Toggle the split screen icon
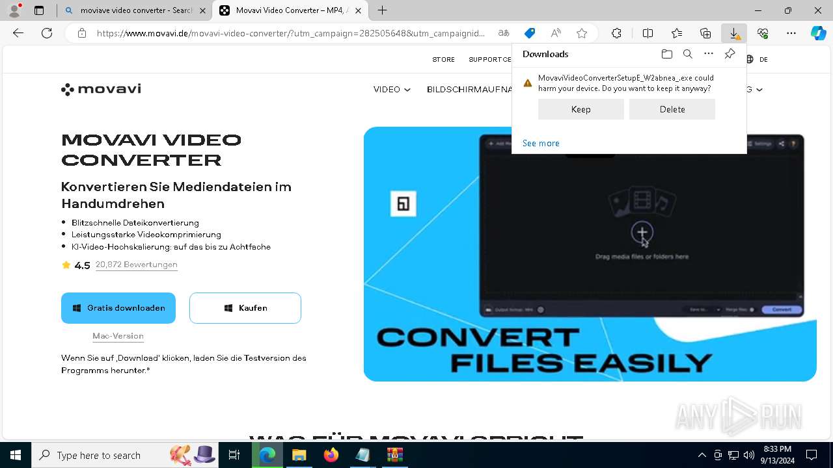This screenshot has width=833, height=468. (648, 33)
